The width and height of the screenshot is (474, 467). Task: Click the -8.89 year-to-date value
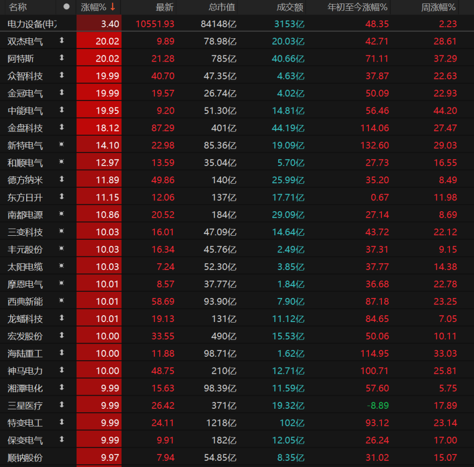pyautogui.click(x=378, y=405)
